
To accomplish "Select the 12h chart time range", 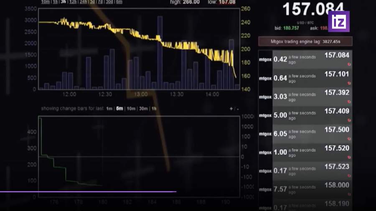I will pos(73,2).
